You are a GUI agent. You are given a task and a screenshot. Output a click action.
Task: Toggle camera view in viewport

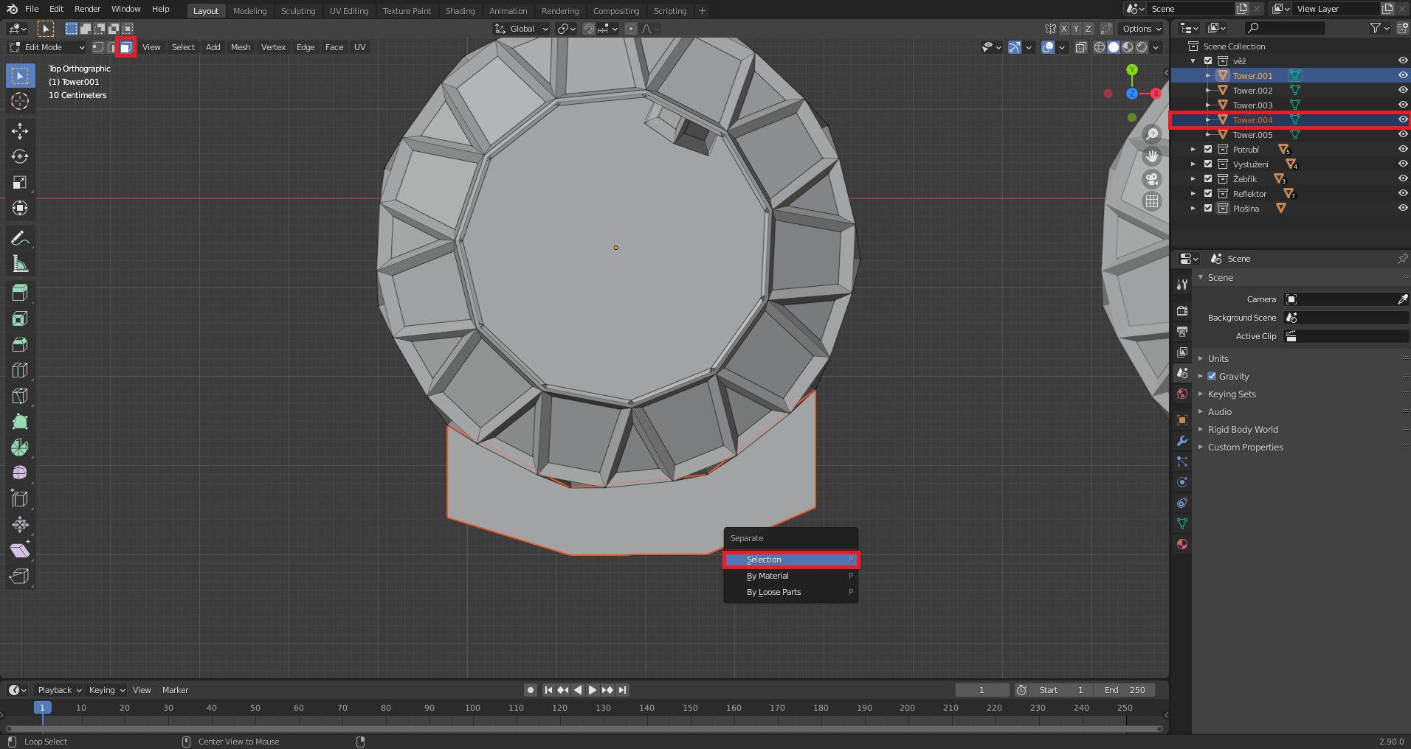1152,179
